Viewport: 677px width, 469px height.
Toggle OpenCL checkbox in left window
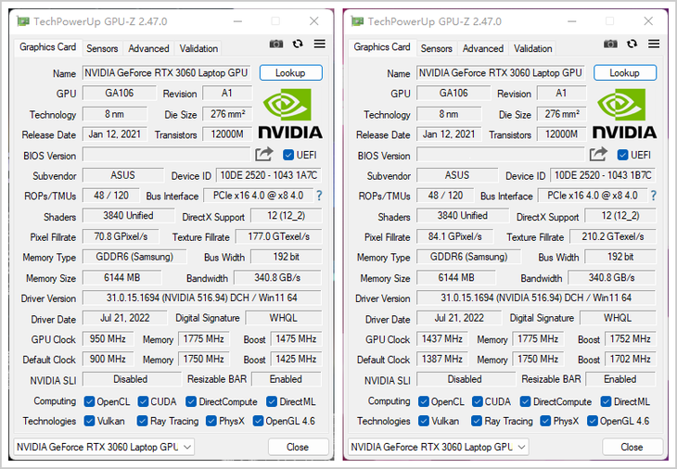click(89, 401)
